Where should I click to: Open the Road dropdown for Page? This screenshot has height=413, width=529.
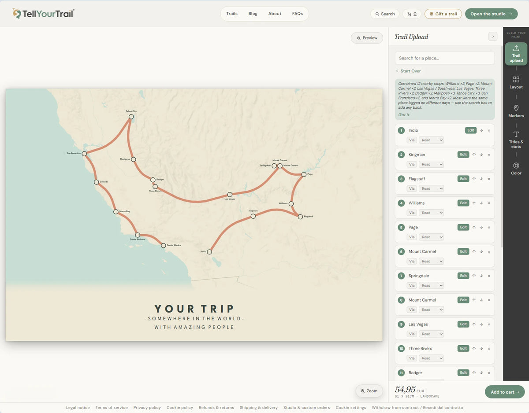point(432,237)
